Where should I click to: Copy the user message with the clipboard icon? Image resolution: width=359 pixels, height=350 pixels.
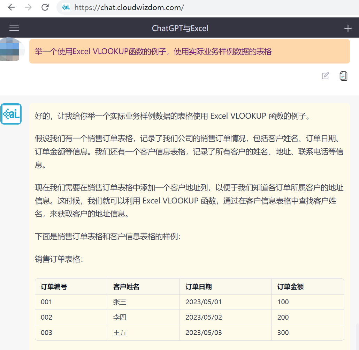[343, 76]
